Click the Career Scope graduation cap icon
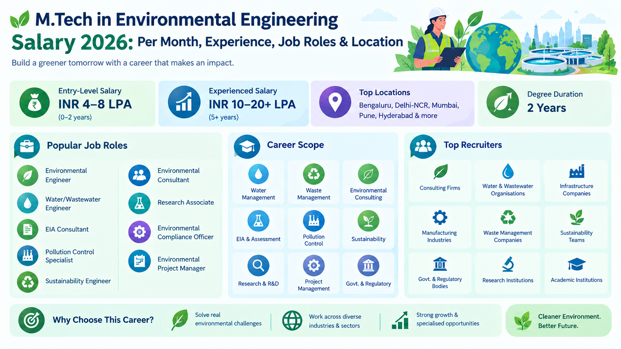This screenshot has width=621, height=349. [247, 146]
